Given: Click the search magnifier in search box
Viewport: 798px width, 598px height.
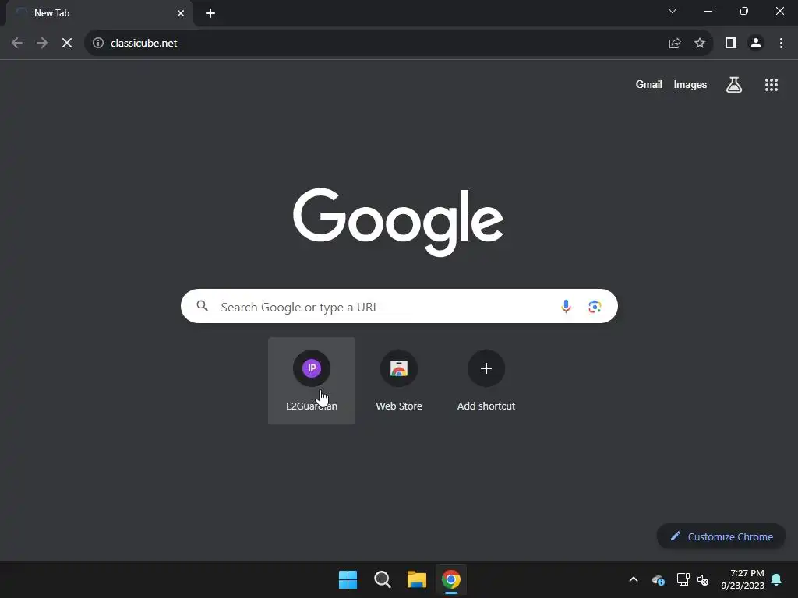Looking at the screenshot, I should tap(203, 306).
